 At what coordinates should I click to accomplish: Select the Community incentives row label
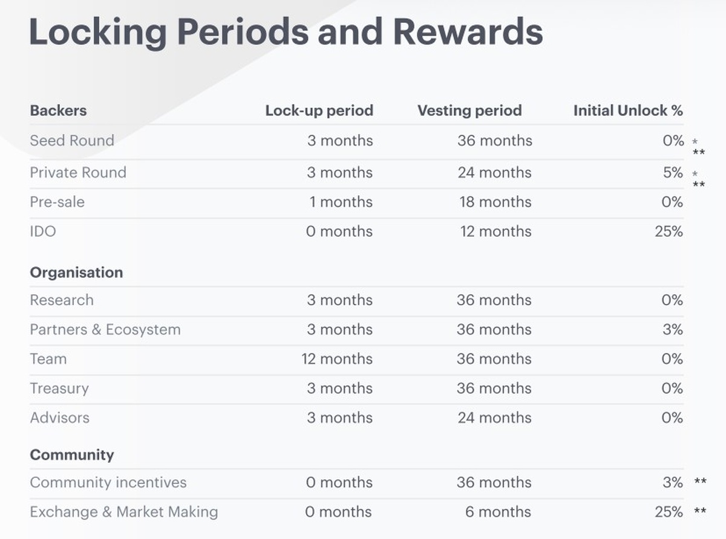[108, 483]
